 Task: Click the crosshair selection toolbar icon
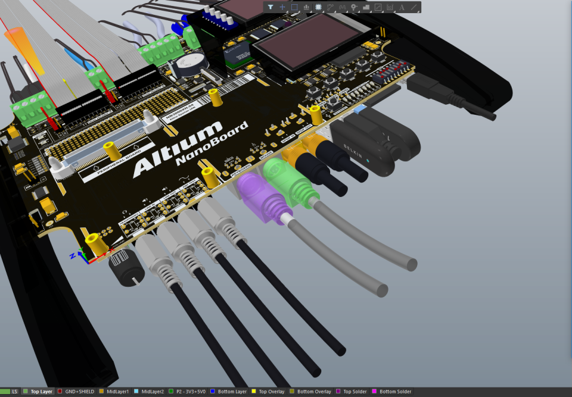coord(282,8)
